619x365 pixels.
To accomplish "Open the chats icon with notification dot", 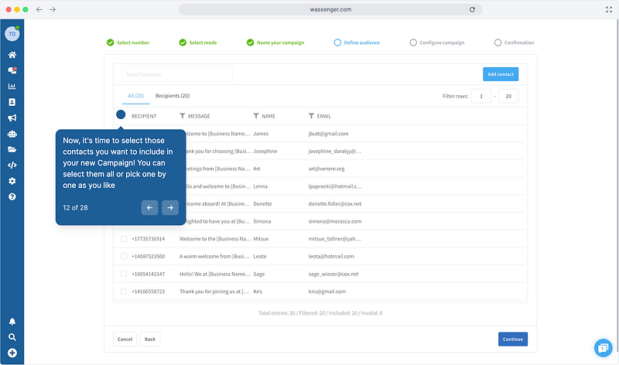I will pyautogui.click(x=12, y=70).
